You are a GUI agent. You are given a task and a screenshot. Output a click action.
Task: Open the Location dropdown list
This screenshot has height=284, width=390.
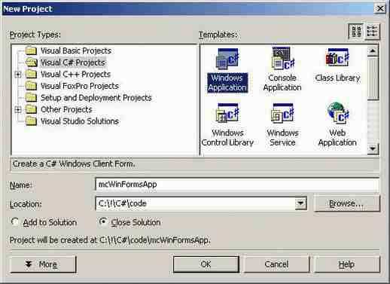tap(300, 203)
